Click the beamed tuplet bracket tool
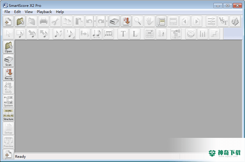The width and height of the screenshot is (245, 162). (108, 34)
